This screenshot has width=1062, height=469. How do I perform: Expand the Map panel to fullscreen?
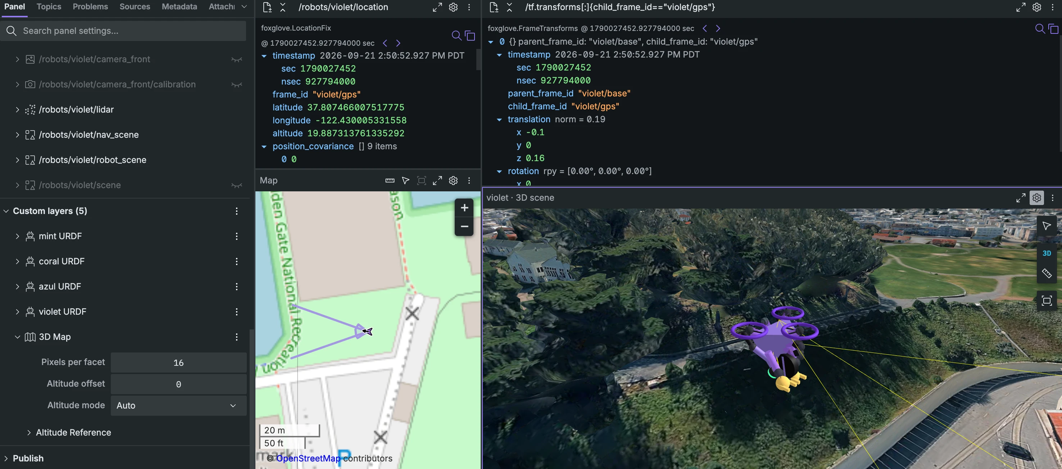(437, 181)
